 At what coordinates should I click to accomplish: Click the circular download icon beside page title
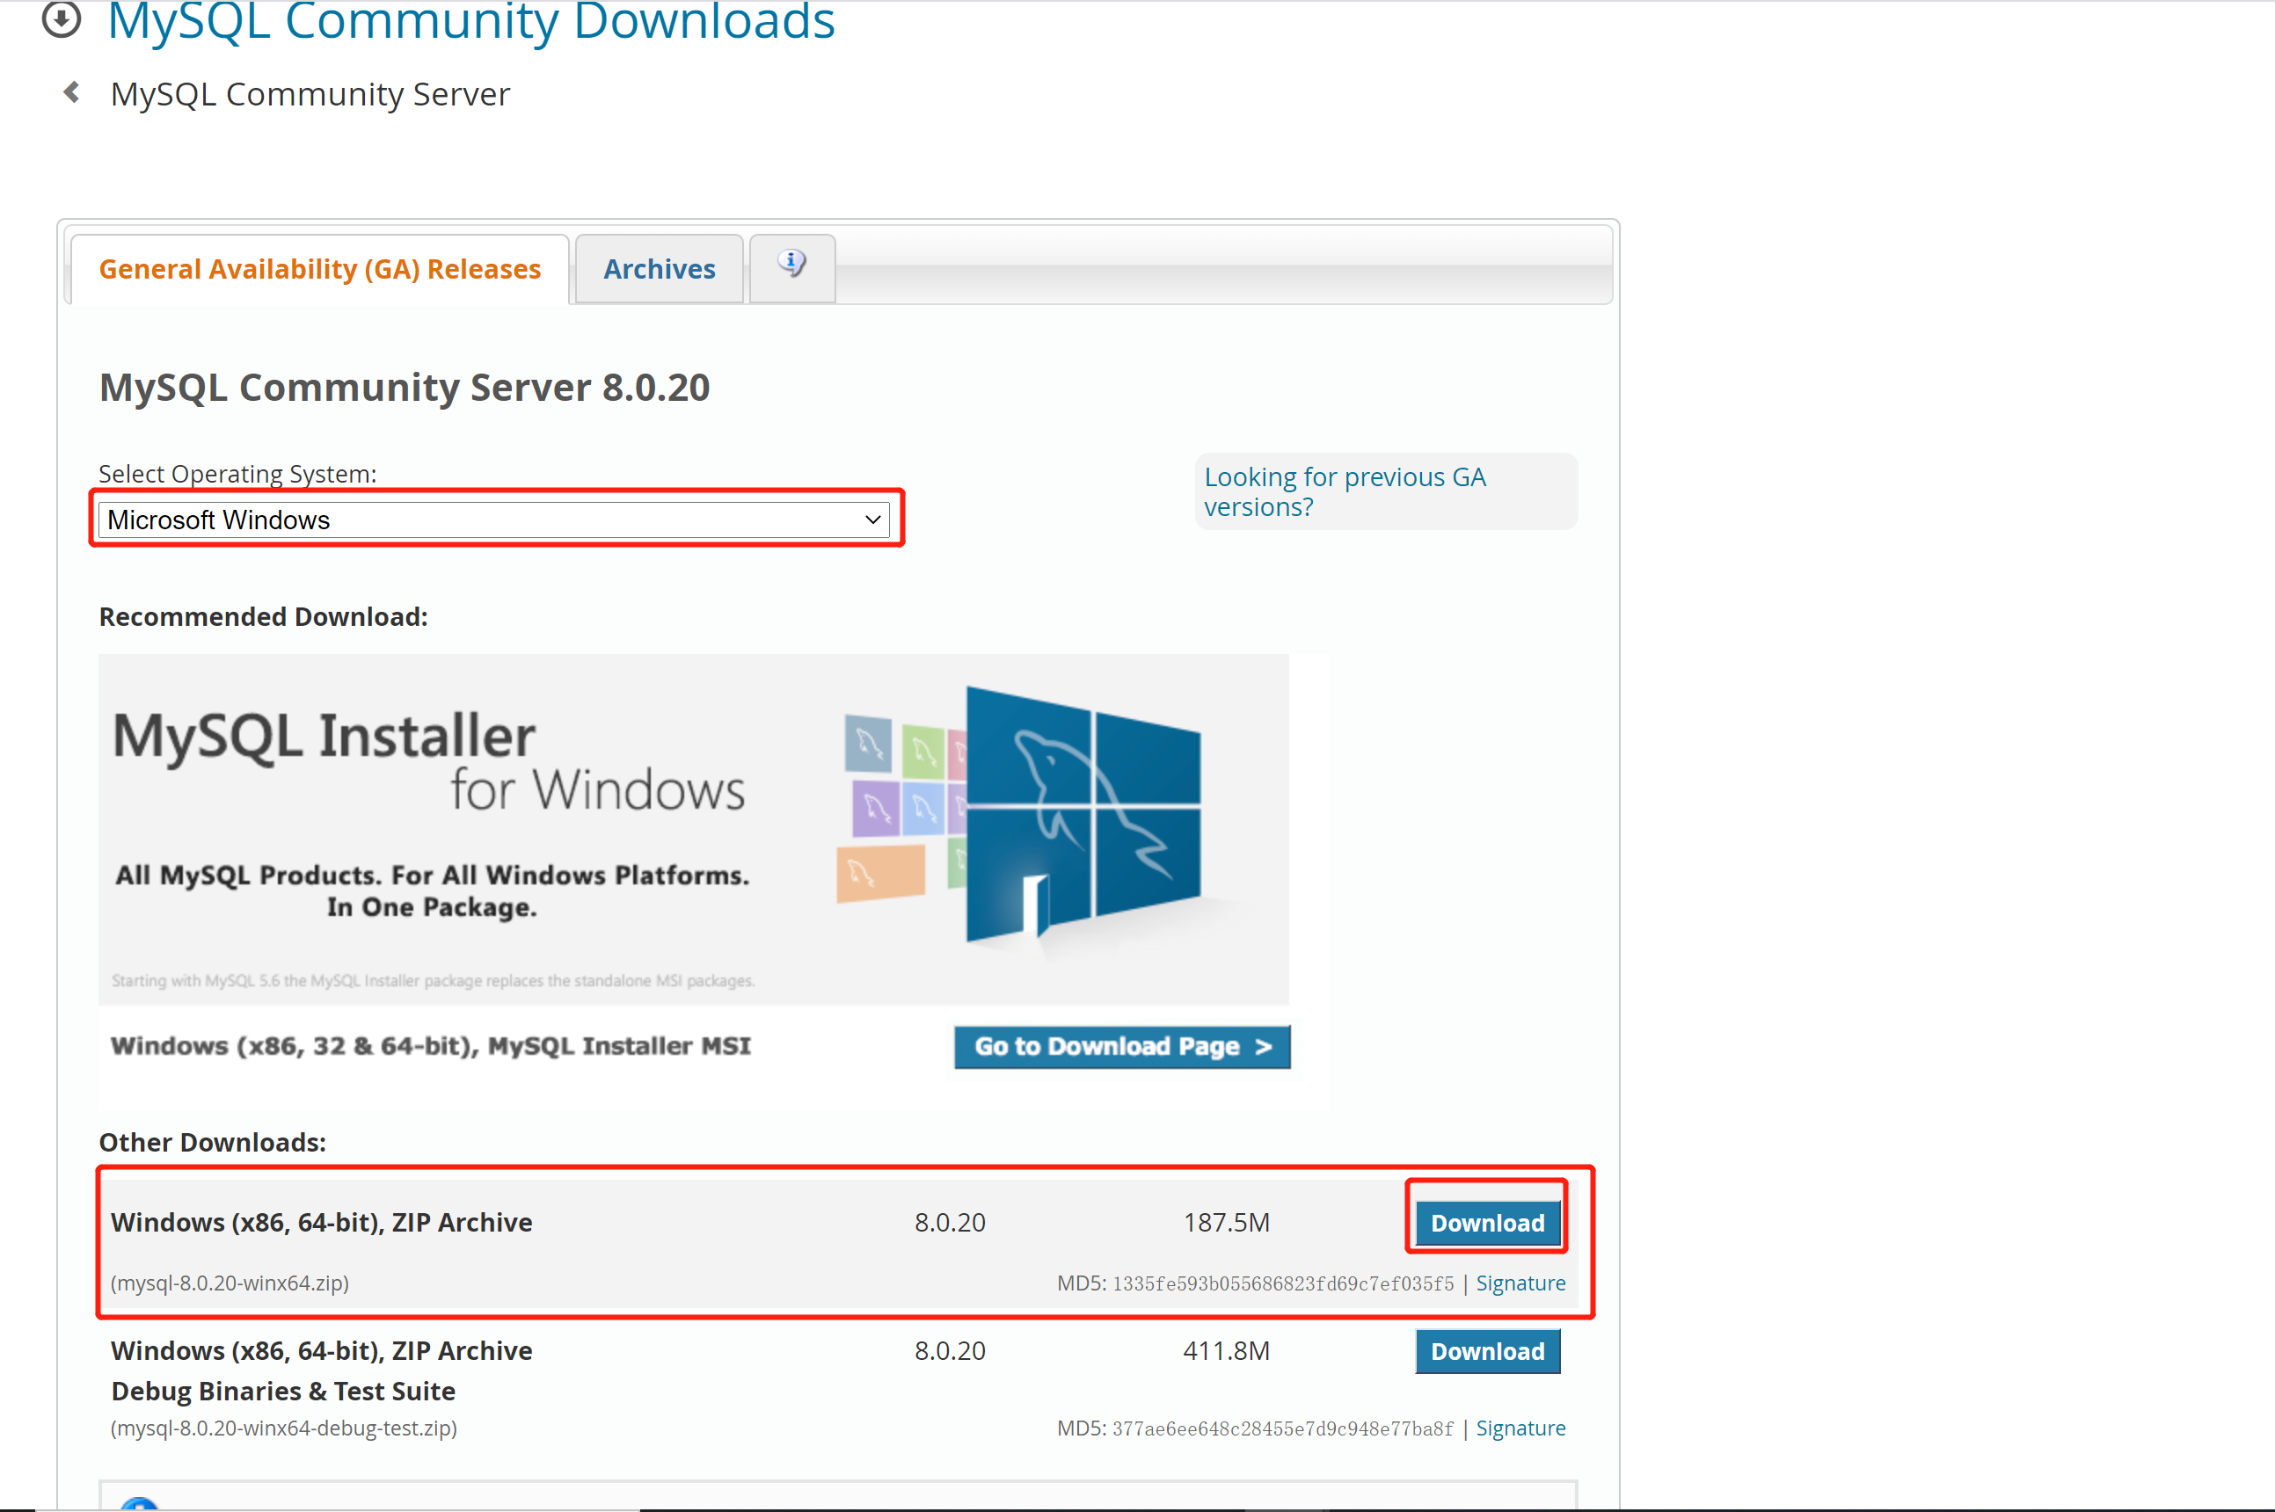(61, 18)
